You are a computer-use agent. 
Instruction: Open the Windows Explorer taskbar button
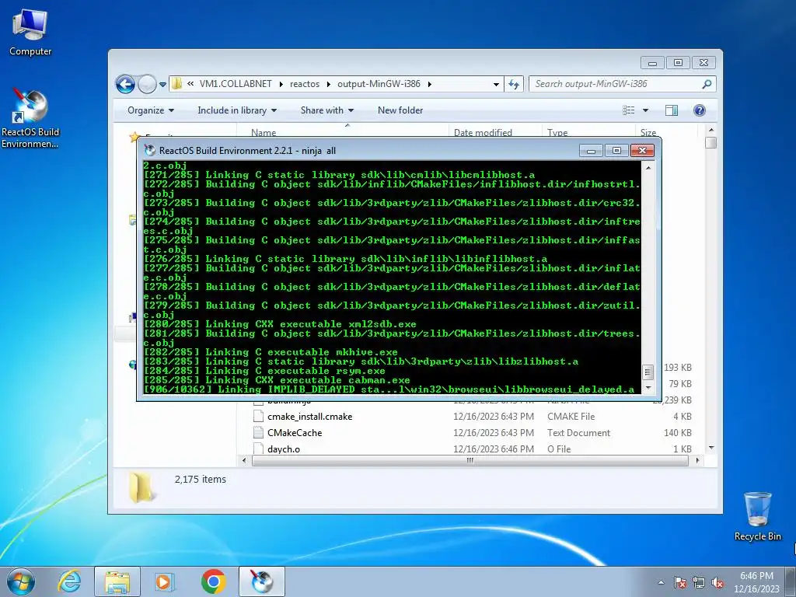[117, 581]
